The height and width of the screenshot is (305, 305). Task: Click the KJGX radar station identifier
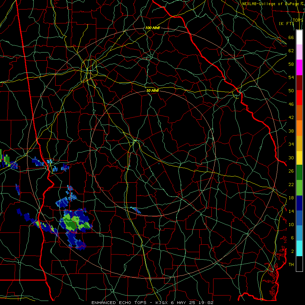[162, 303]
